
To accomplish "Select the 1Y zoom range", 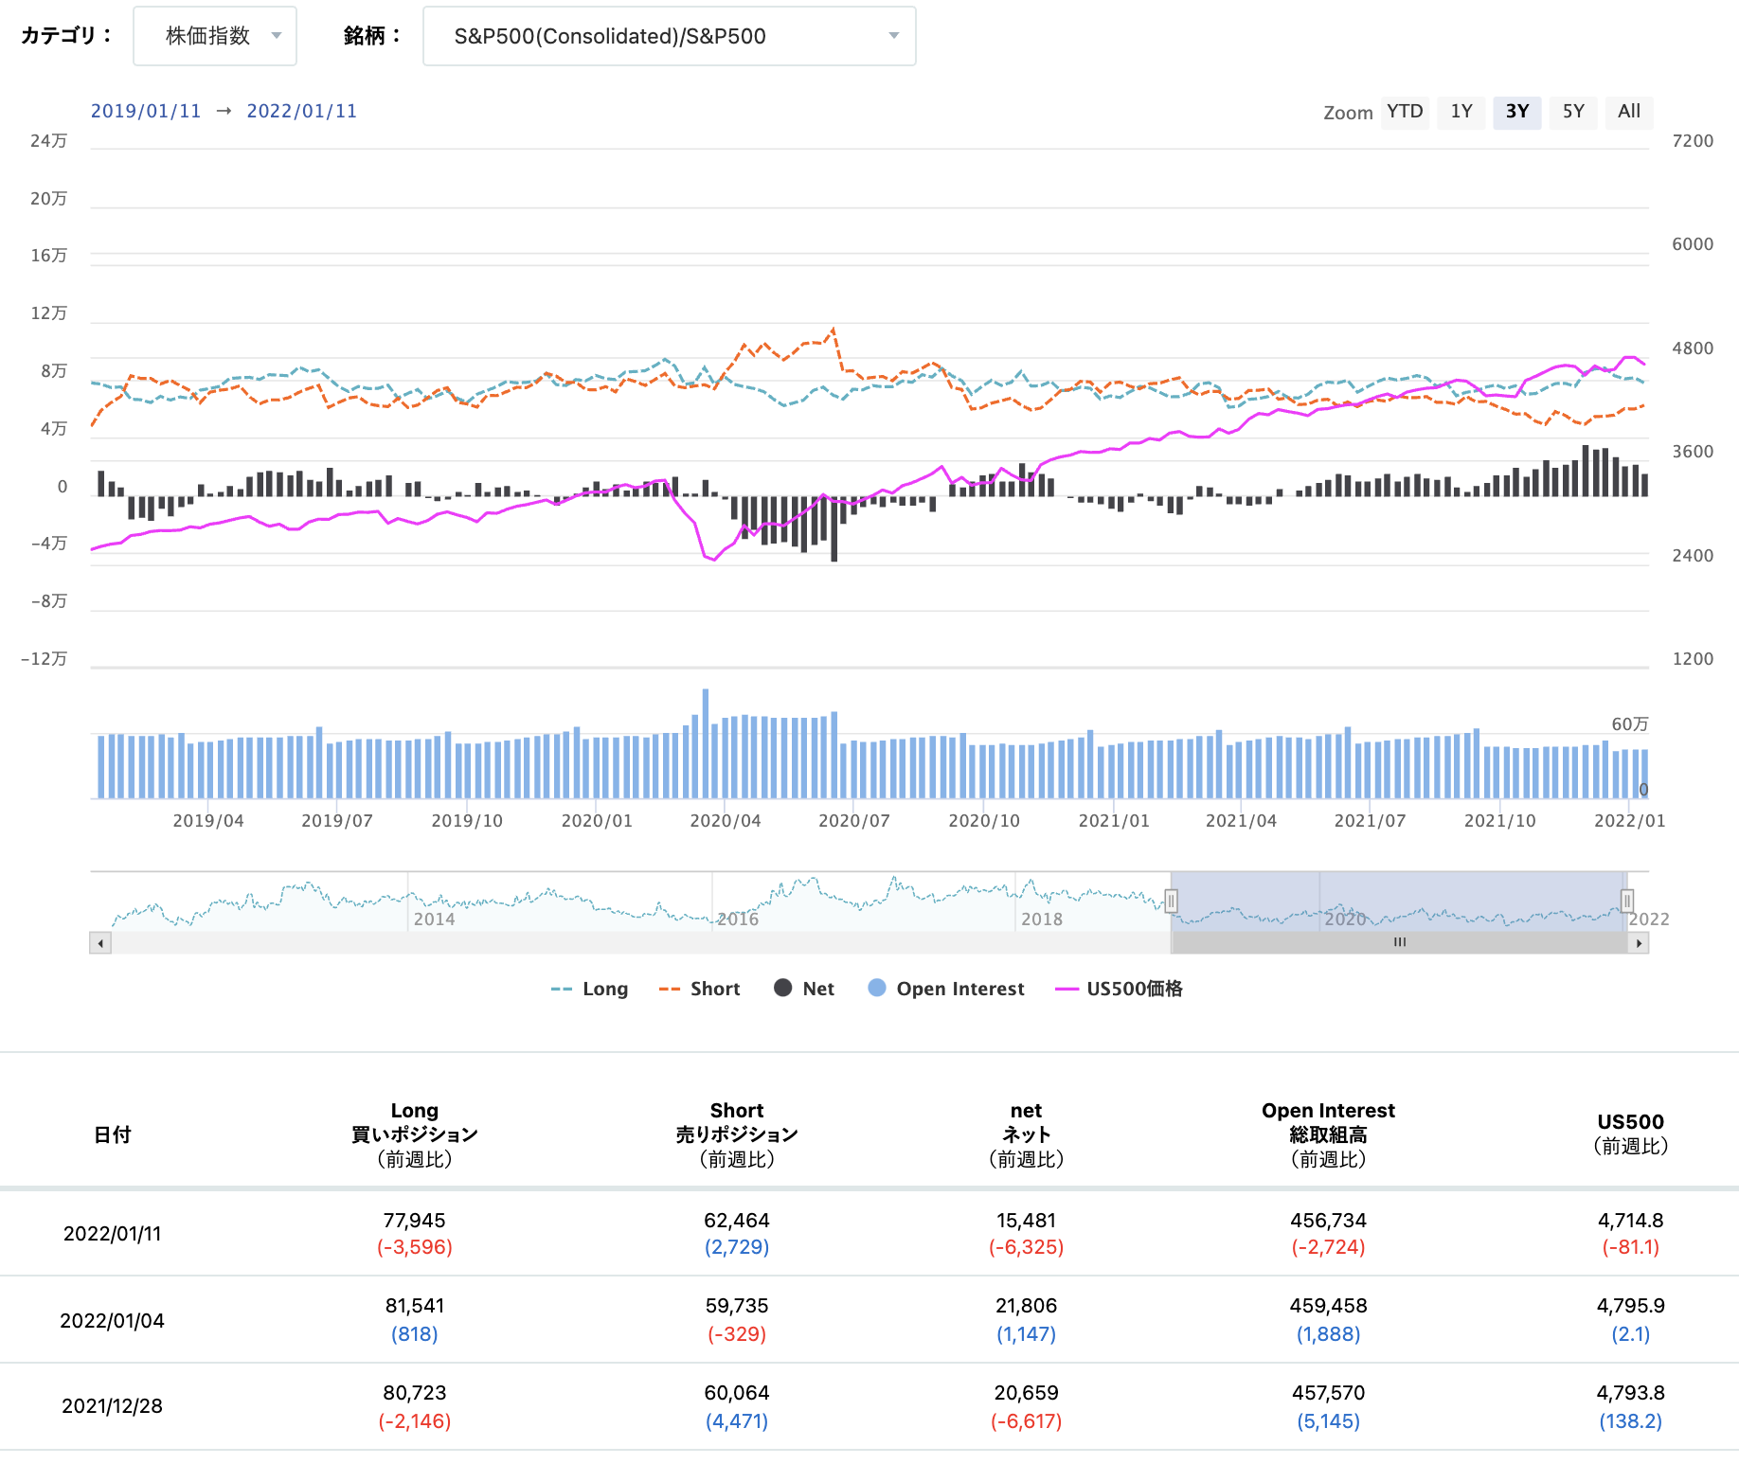I will click(1461, 112).
